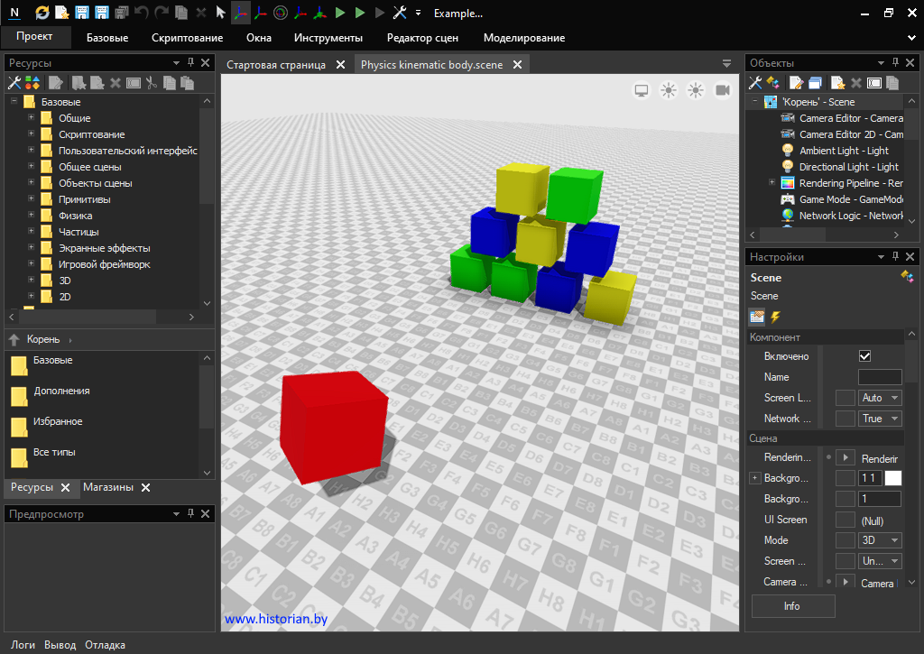924x654 pixels.
Task: Click the refresh icon in top toolbar
Action: pyautogui.click(x=42, y=13)
